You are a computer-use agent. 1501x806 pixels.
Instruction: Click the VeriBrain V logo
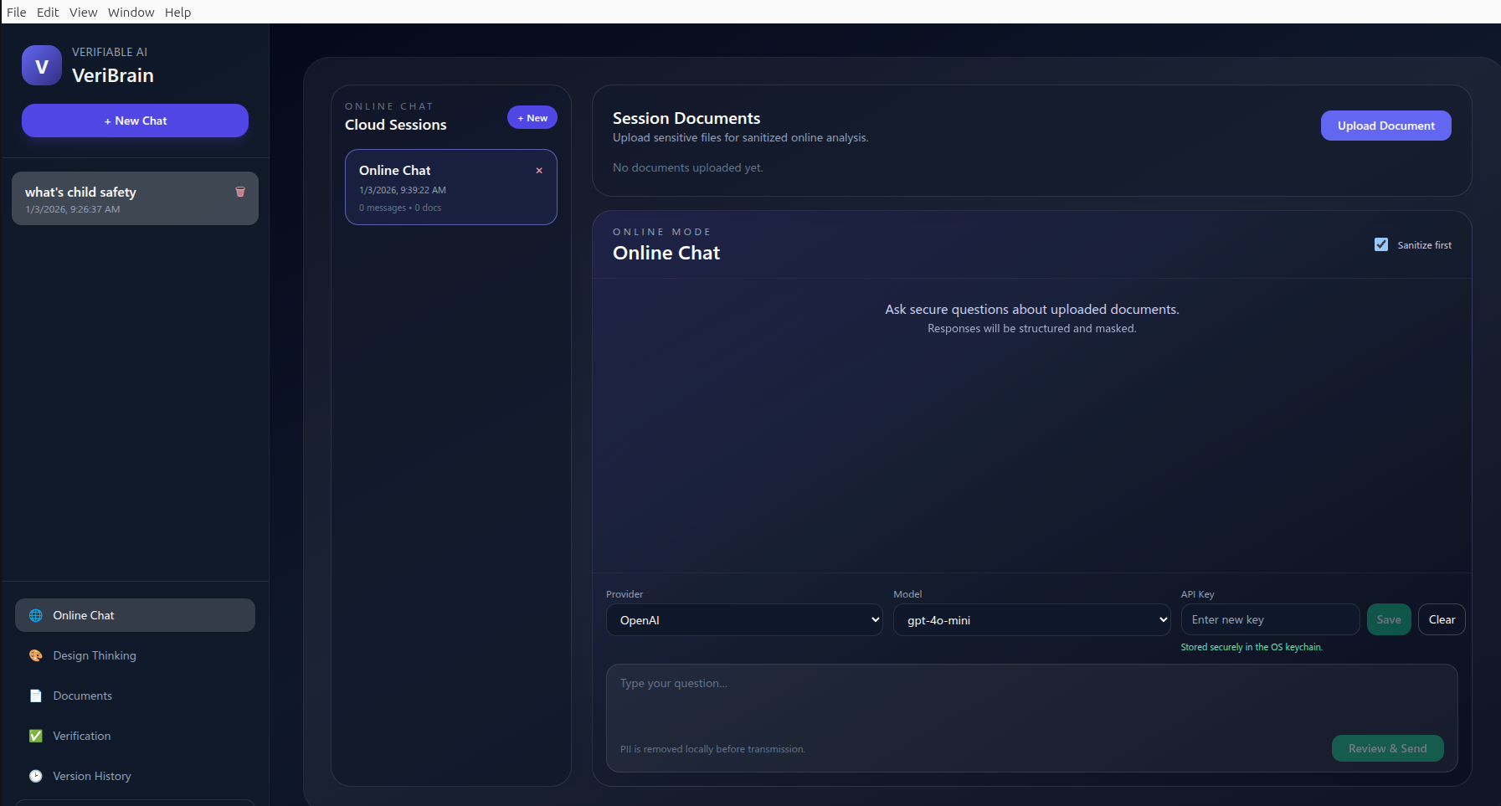40,64
